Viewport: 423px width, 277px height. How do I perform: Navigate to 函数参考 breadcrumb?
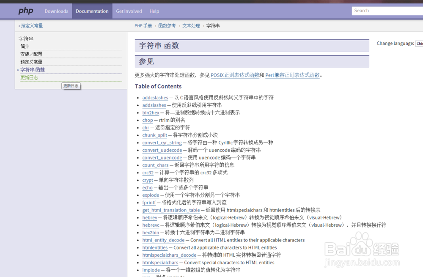coord(167,26)
